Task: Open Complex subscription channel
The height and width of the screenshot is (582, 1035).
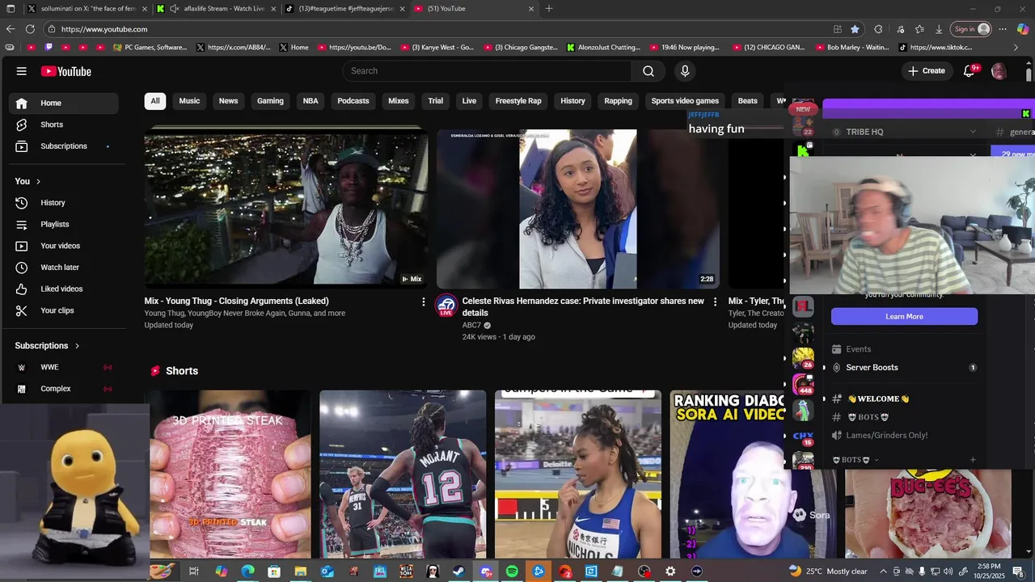Action: coord(64,389)
